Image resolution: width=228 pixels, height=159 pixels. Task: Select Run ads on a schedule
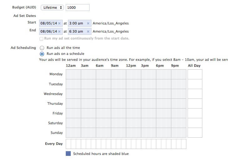tap(42, 54)
